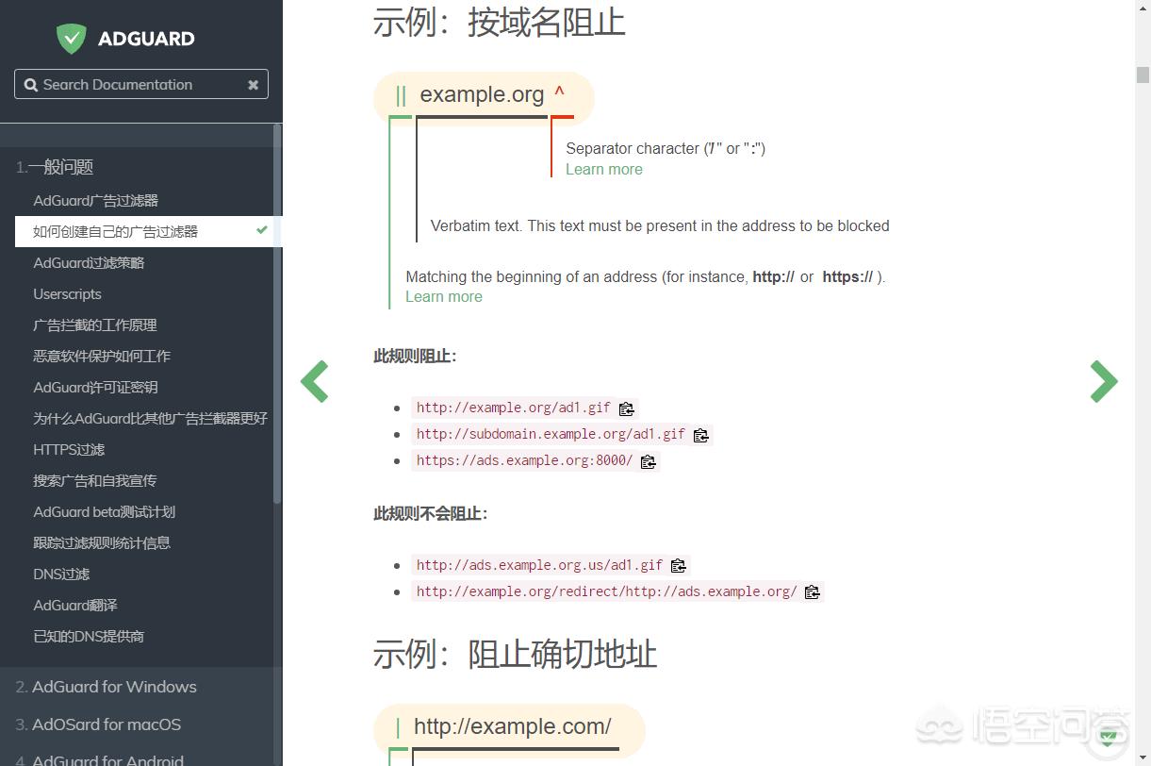1151x766 pixels.
Task: Open Learn more under Matching the beginning
Action: [x=444, y=296]
